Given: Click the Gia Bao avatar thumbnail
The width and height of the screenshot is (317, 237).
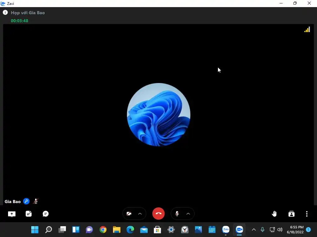Looking at the screenshot, I should pyautogui.click(x=158, y=114).
